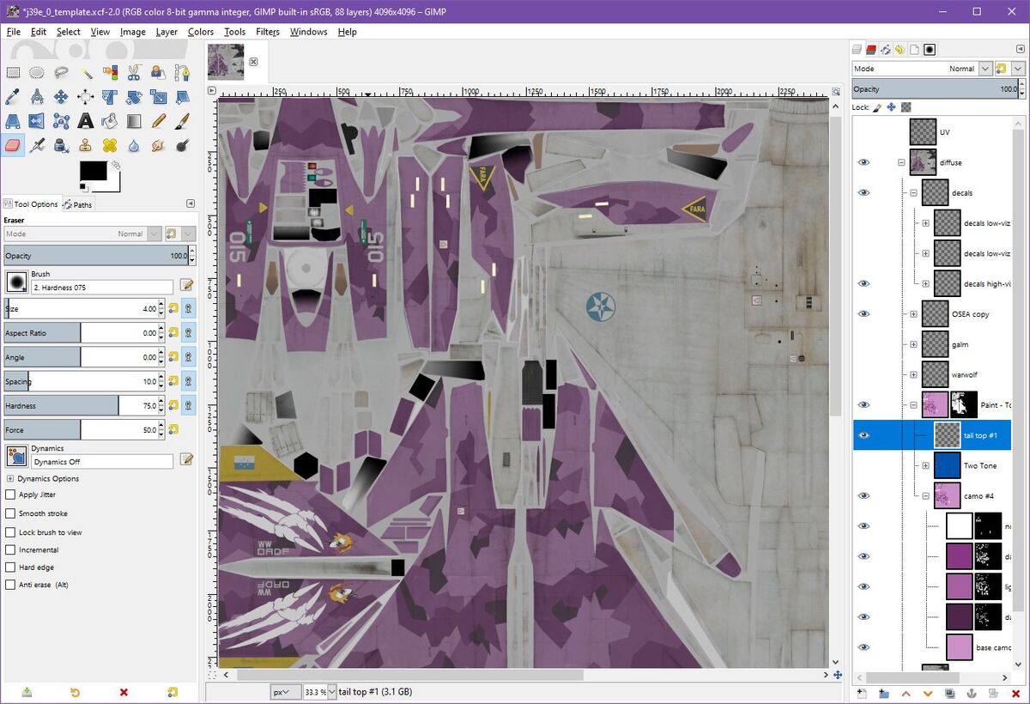1030x704 pixels.
Task: Select the Pencil tool
Action: pyautogui.click(x=158, y=121)
